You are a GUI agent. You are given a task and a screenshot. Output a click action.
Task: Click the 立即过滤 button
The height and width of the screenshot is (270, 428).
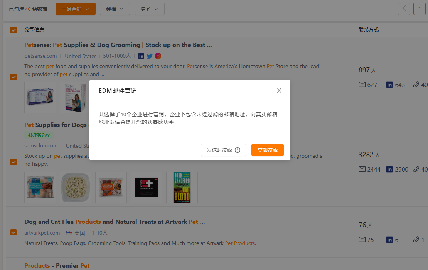click(268, 150)
